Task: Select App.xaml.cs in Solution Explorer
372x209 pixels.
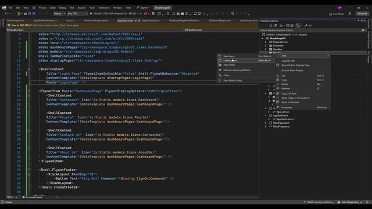Action: [x=283, y=112]
